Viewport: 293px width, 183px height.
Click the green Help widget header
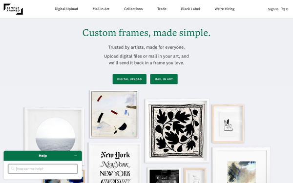43,156
